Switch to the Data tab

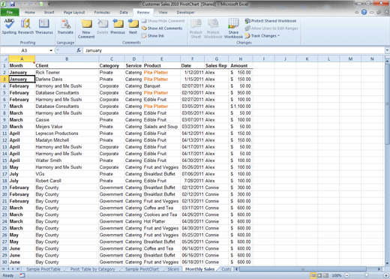(124, 12)
